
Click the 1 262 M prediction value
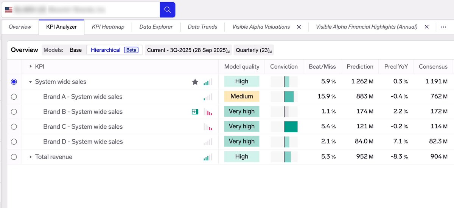click(x=362, y=82)
